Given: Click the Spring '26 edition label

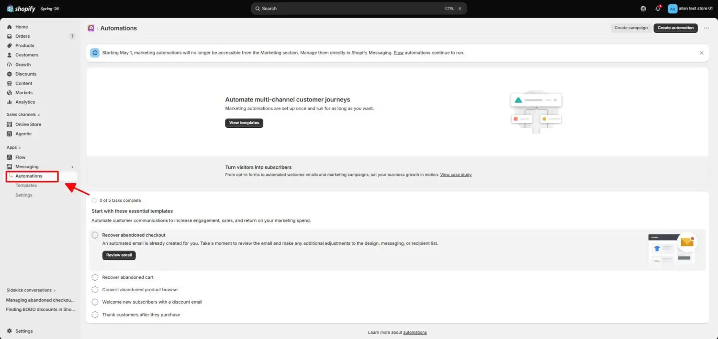Looking at the screenshot, I should click(50, 9).
